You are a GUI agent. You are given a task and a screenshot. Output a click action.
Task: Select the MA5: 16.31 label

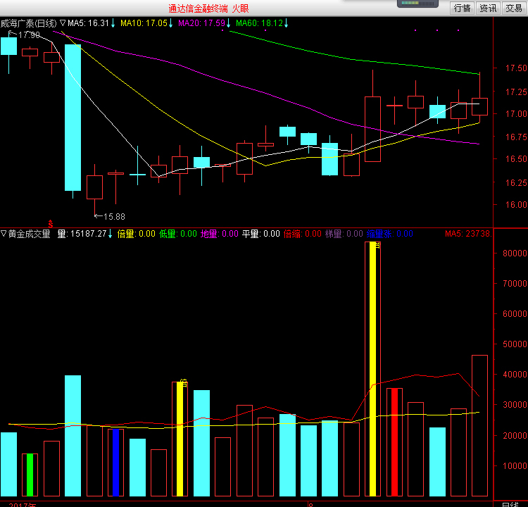coord(88,23)
